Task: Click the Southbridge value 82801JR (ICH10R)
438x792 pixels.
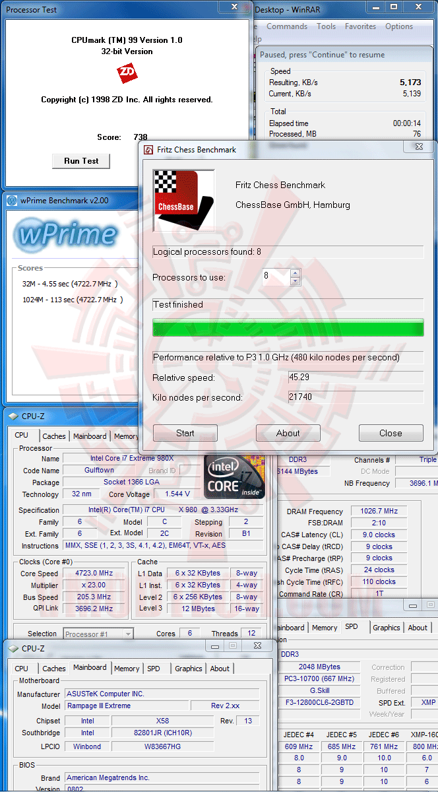Action: click(162, 733)
